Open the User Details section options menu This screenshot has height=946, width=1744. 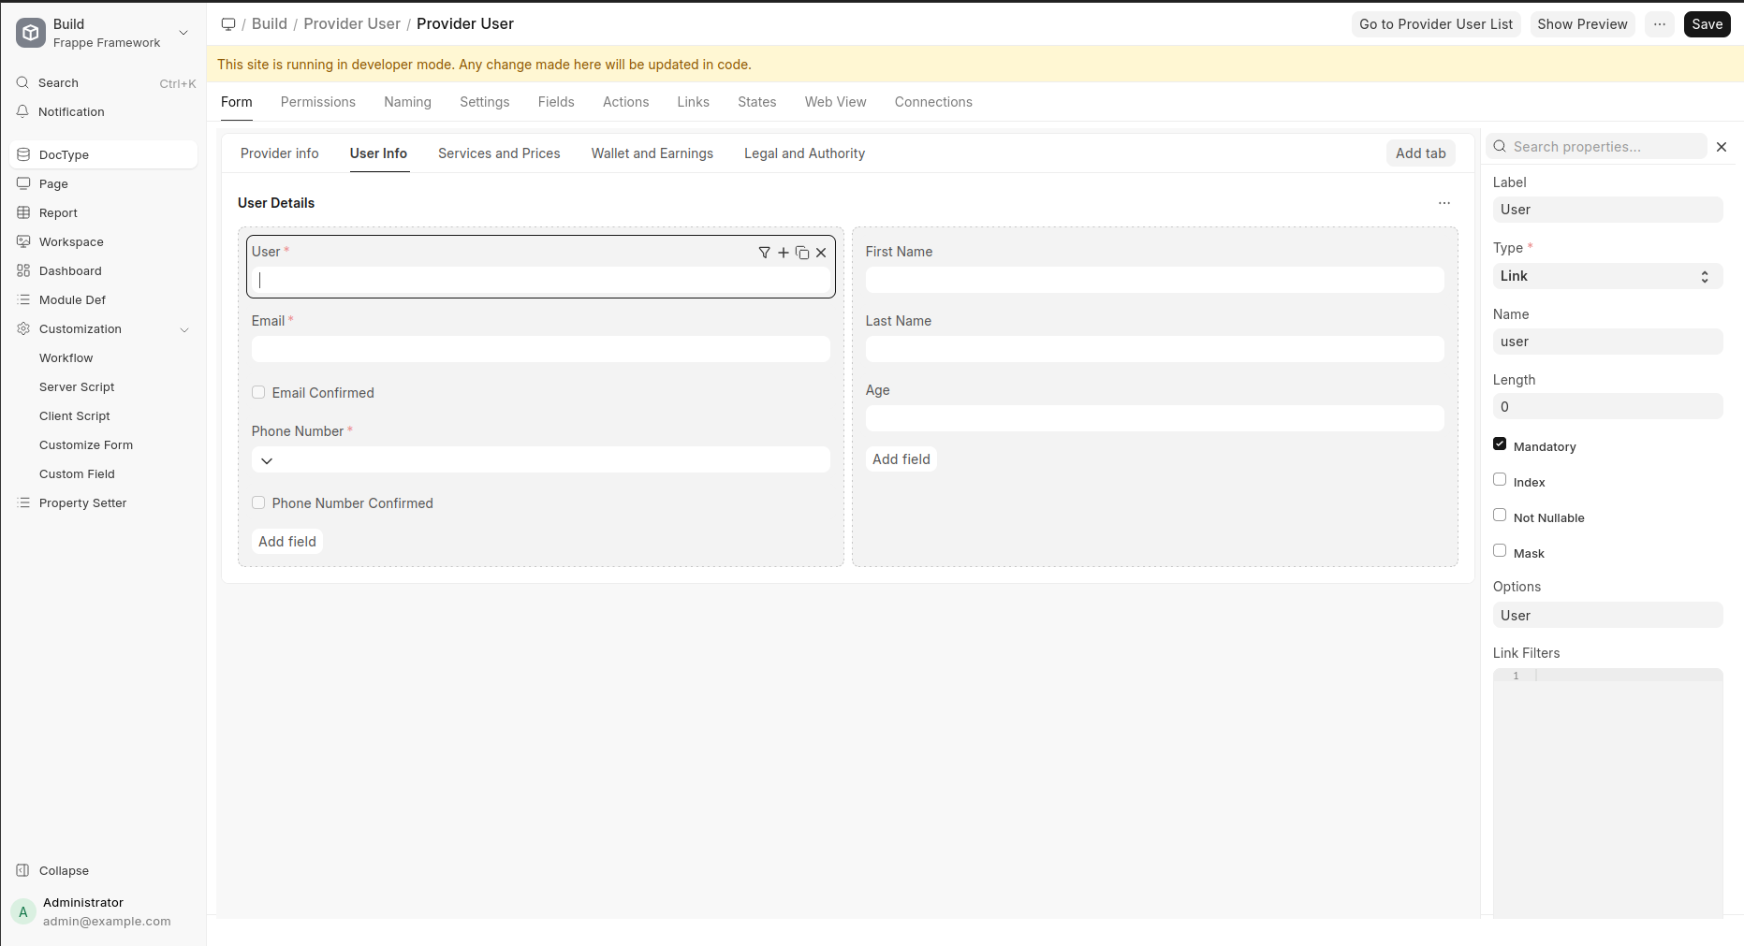[1444, 203]
